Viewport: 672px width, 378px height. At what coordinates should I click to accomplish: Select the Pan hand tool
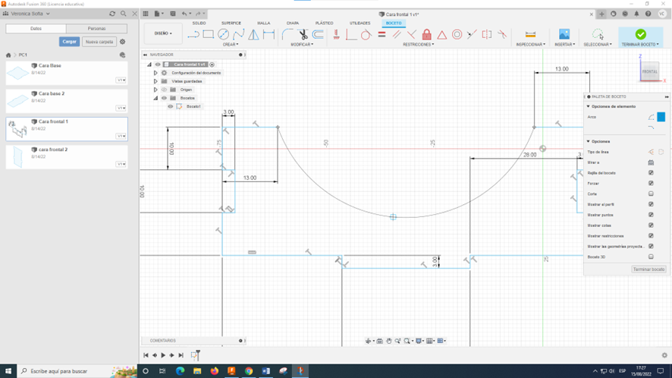point(389,341)
